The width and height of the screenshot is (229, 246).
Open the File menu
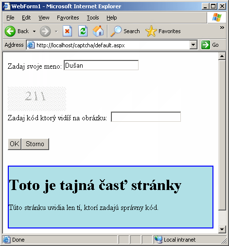pyautogui.click(x=10, y=18)
